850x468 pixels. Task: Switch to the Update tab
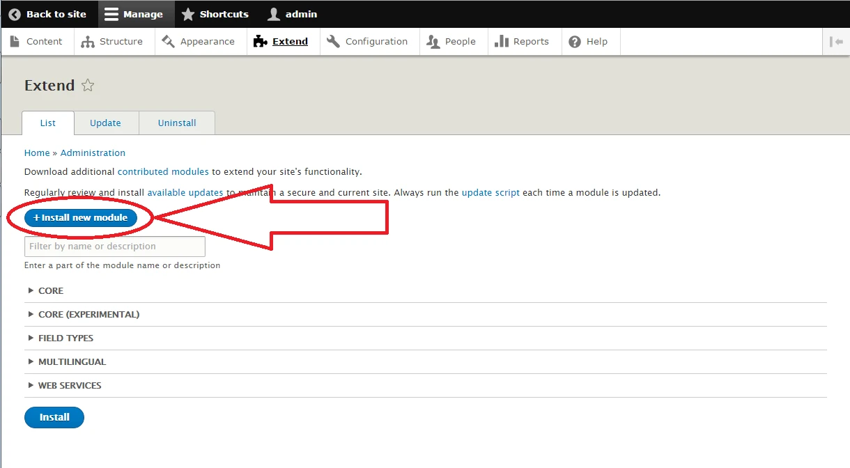point(106,123)
